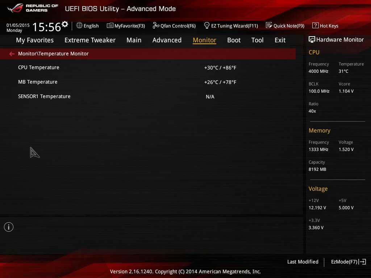Switch to EzMode(F7)

(348, 262)
